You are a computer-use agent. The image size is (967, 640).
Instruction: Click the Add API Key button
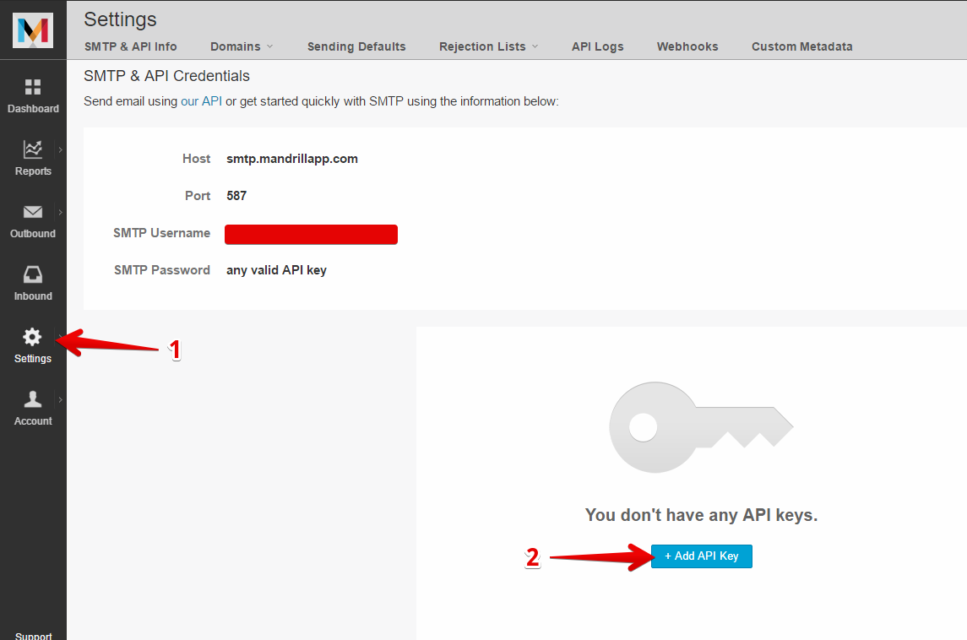(702, 556)
